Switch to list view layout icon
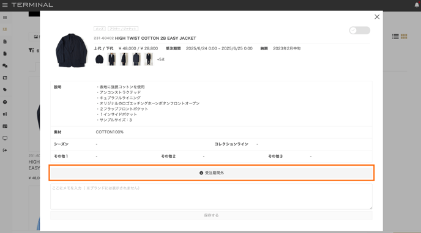The width and height of the screenshot is (421, 233). pyautogui.click(x=395, y=37)
